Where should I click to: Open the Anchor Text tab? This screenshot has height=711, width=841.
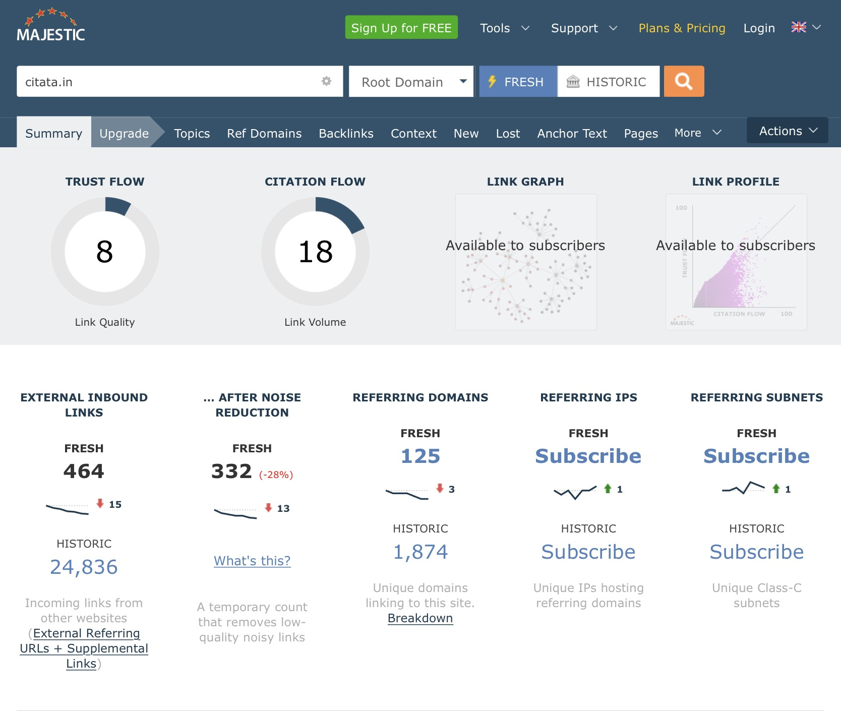(x=572, y=134)
